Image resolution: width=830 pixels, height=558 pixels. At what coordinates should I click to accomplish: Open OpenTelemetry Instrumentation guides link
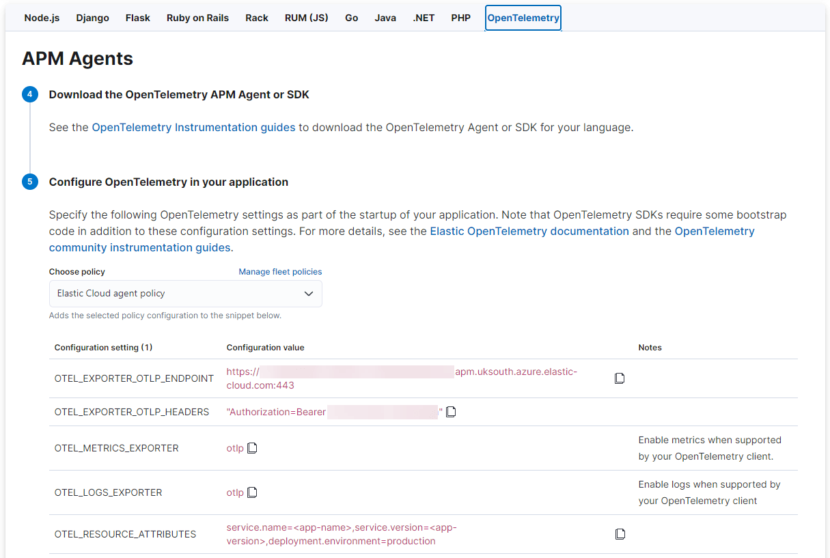pyautogui.click(x=193, y=127)
